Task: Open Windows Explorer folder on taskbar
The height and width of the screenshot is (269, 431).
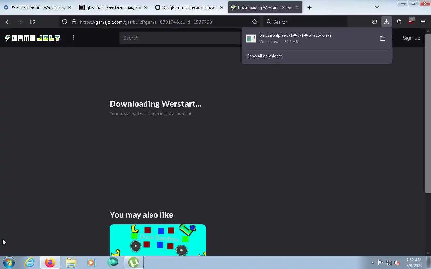Action: (x=71, y=262)
